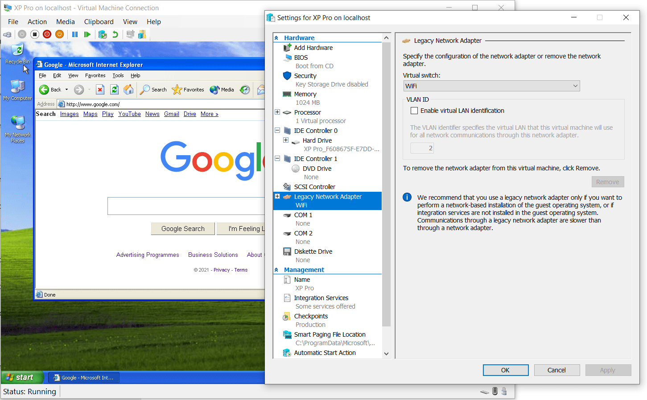This screenshot has height=400, width=647.
Task: Send Ctrl+Alt+Delete to the virtual machine
Action: pyautogui.click(x=7, y=34)
